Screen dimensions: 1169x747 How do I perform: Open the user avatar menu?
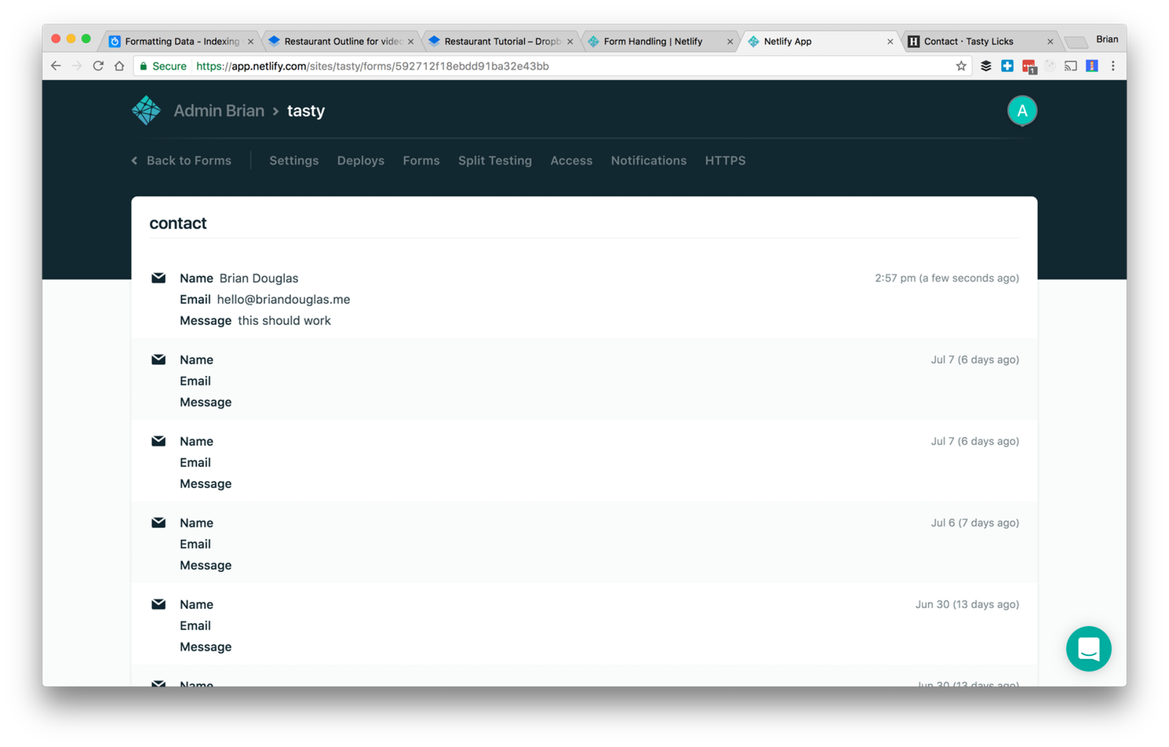[1022, 111]
